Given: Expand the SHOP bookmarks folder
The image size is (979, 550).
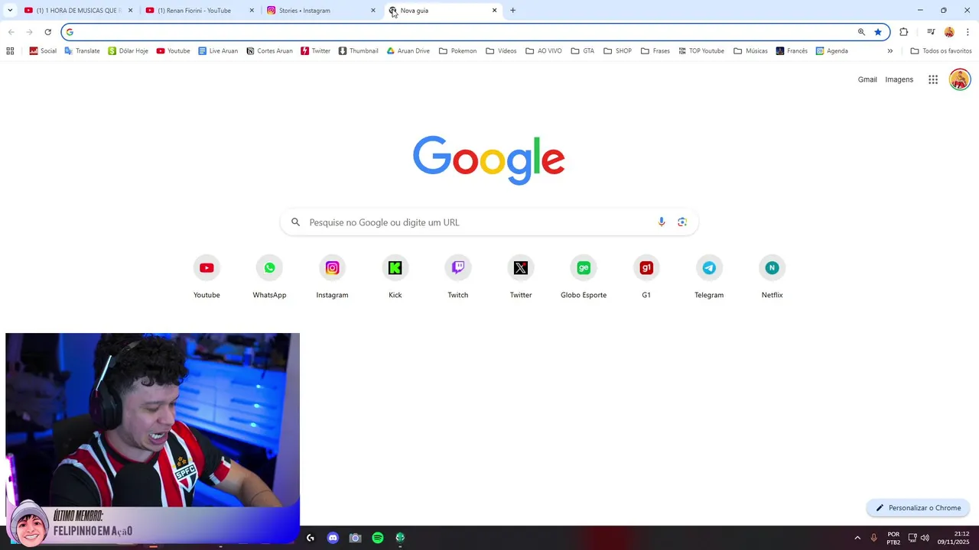Looking at the screenshot, I should tap(617, 51).
